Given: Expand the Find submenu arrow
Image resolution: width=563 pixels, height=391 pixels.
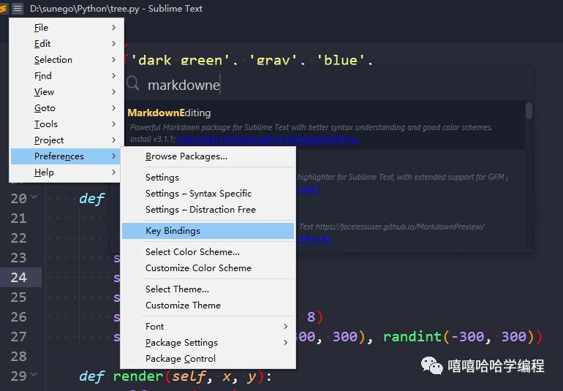Looking at the screenshot, I should pos(114,76).
